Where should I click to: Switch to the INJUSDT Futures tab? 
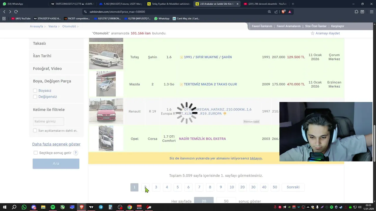120,4
